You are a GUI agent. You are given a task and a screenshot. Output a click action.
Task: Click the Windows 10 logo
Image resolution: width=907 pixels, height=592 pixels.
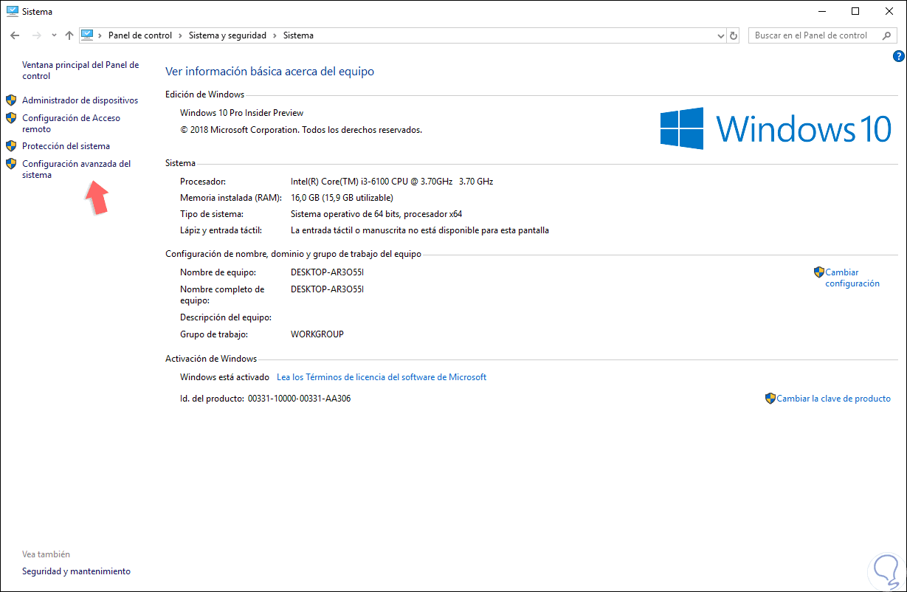coord(776,128)
